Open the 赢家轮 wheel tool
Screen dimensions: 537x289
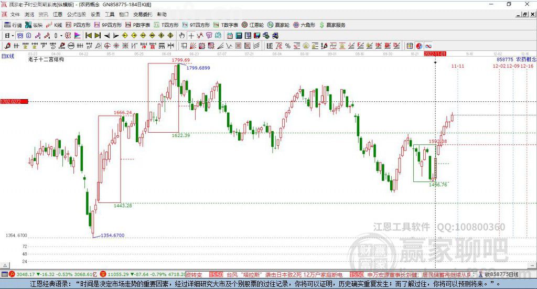(x=278, y=25)
